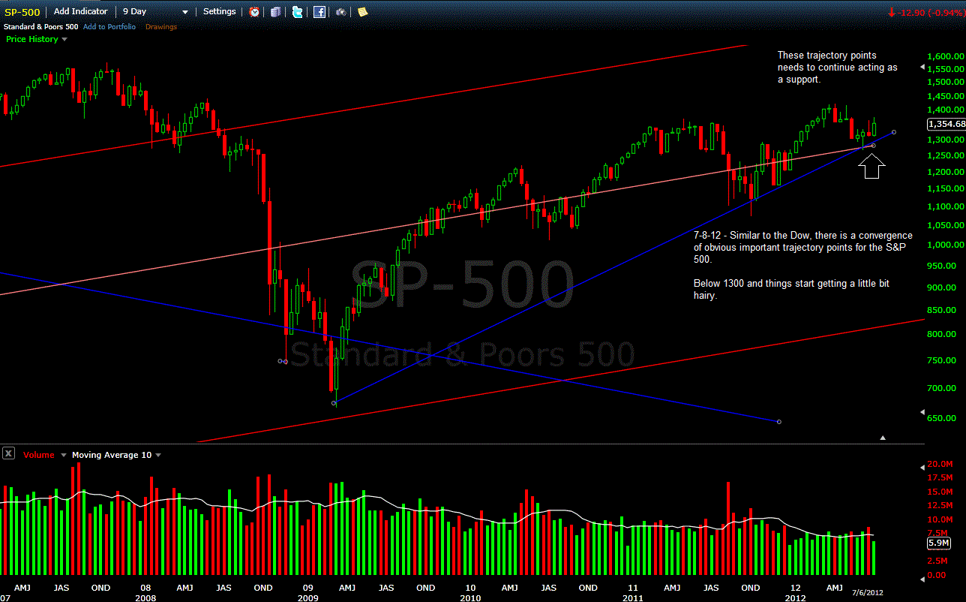Select the '7-8-12 - Similar to the Dow' annotation

pos(803,248)
